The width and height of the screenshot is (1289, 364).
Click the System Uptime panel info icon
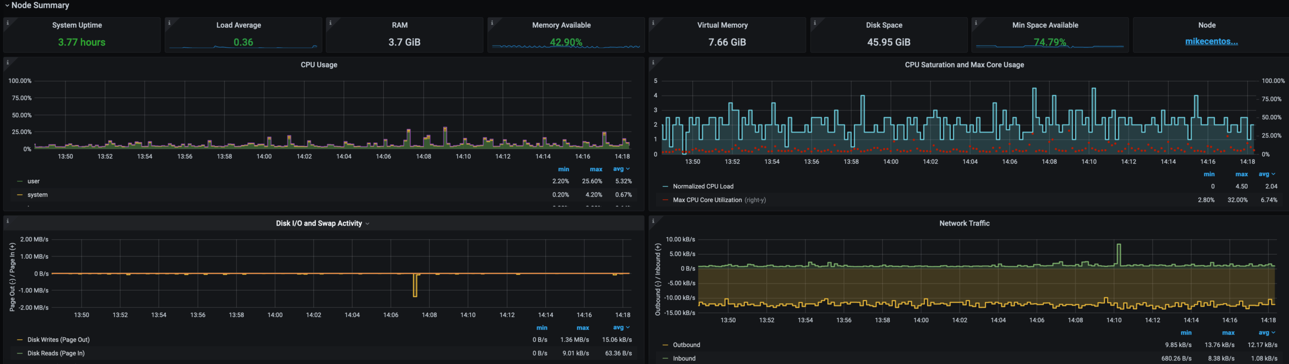tap(8, 23)
